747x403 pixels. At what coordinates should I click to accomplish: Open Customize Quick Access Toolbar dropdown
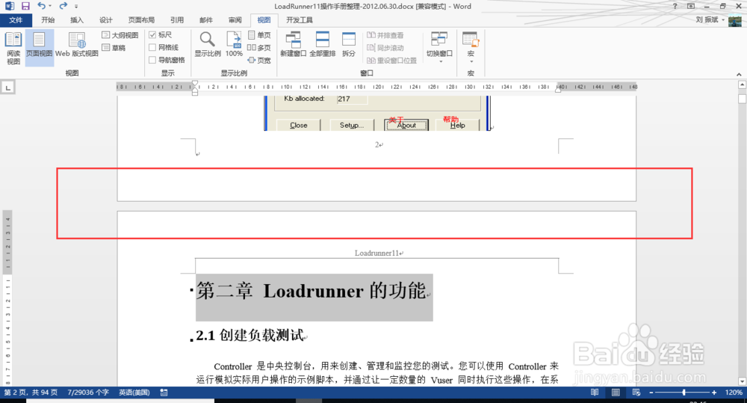[x=76, y=6]
